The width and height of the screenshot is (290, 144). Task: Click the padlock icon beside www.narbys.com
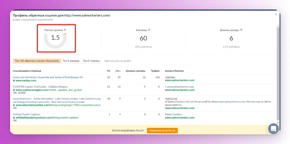tap(14, 80)
